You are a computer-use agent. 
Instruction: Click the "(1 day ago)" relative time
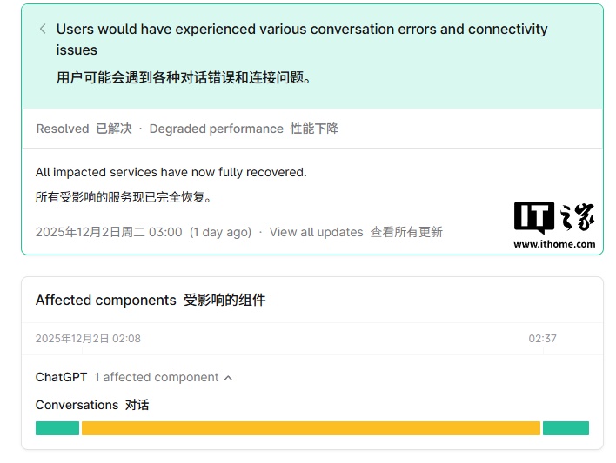click(x=220, y=232)
